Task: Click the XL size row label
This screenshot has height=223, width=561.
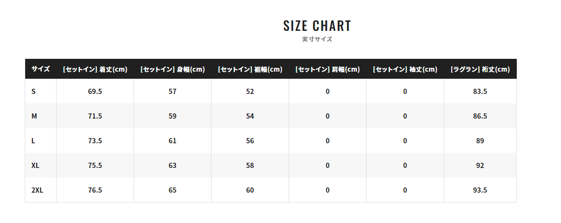Action: [35, 166]
